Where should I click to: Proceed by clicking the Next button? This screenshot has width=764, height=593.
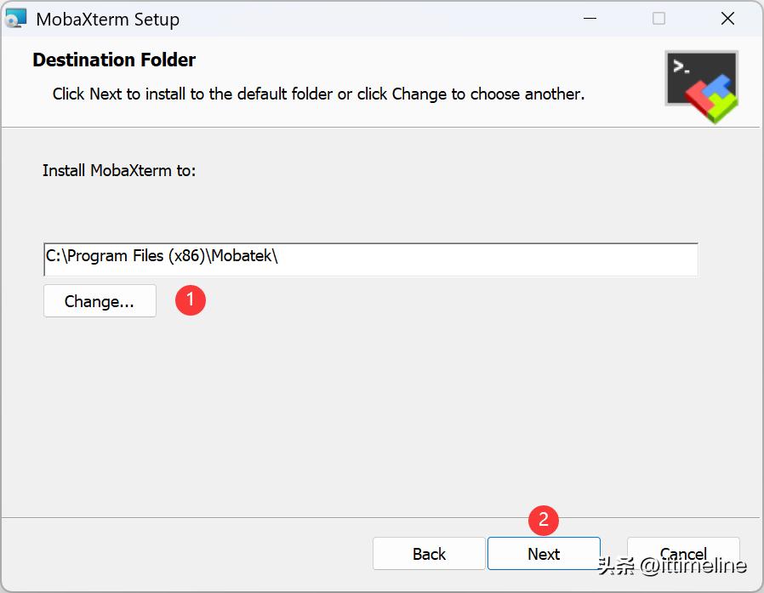pyautogui.click(x=544, y=554)
